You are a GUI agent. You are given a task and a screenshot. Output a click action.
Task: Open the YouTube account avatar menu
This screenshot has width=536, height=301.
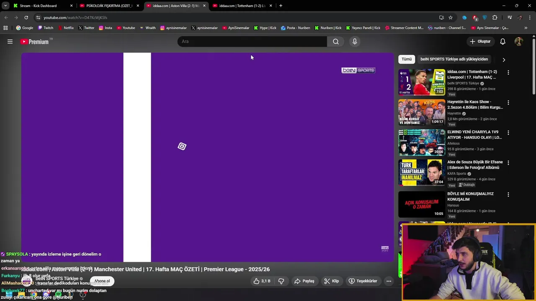(518, 41)
